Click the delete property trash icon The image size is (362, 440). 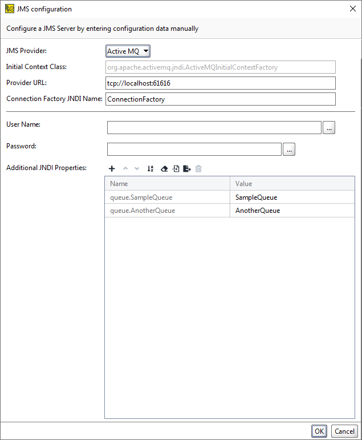[x=198, y=169]
